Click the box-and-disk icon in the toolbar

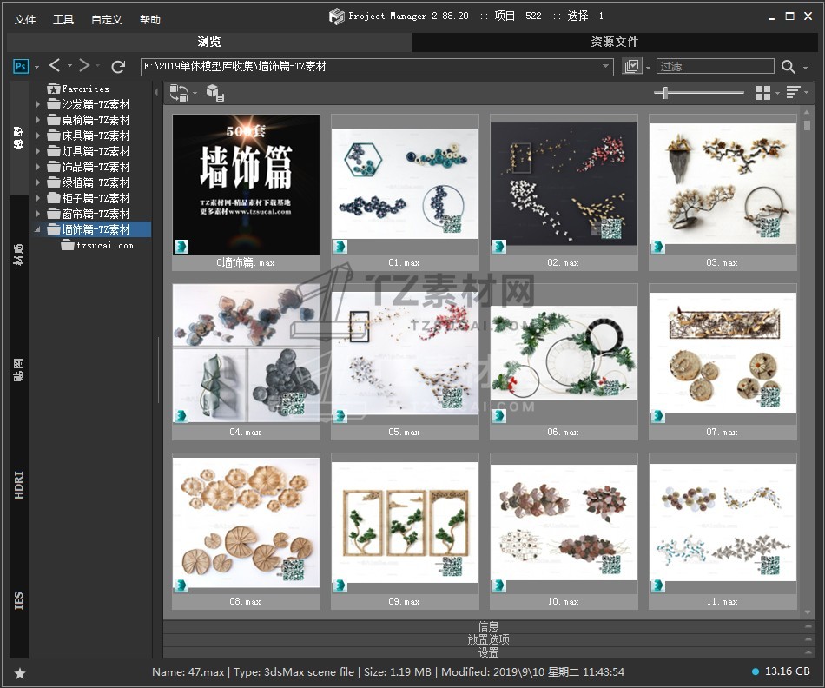point(215,93)
